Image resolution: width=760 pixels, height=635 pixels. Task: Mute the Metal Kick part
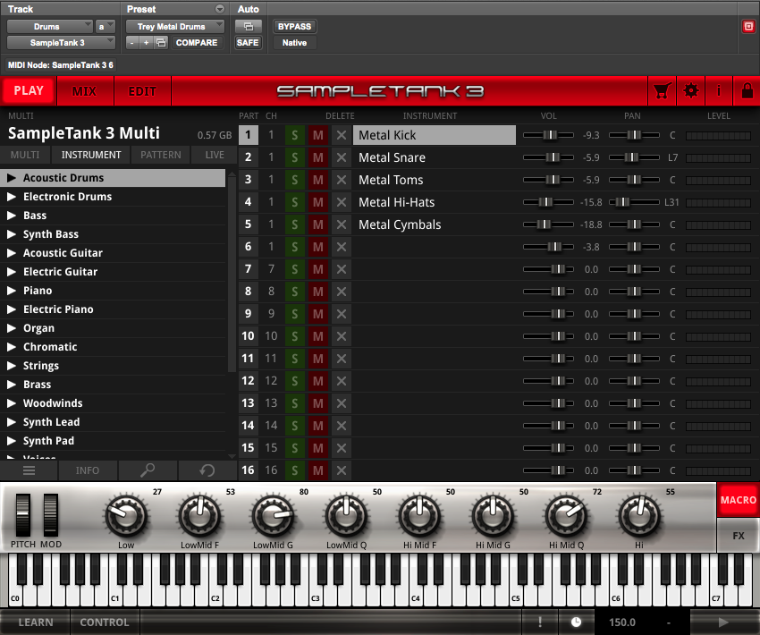click(318, 135)
